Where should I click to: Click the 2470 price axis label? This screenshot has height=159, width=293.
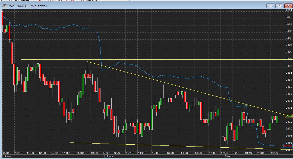[x=289, y=129]
